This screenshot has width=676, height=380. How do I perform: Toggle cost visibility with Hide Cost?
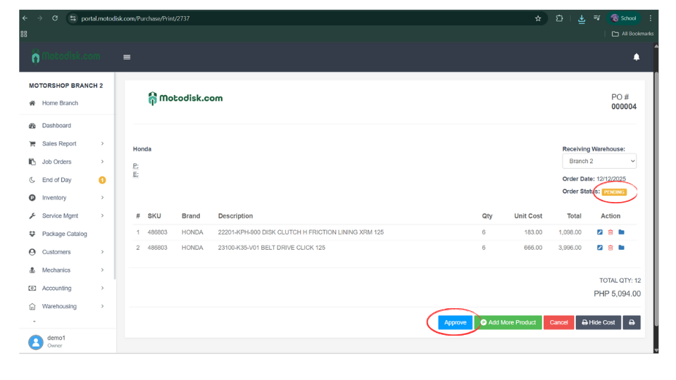[x=598, y=322]
